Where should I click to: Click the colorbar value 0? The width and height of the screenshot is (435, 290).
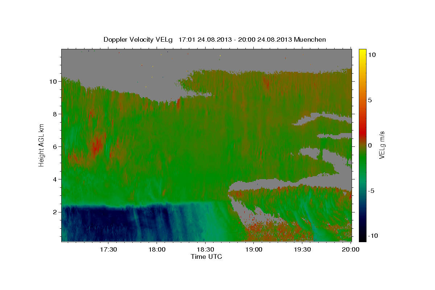pos(371,145)
